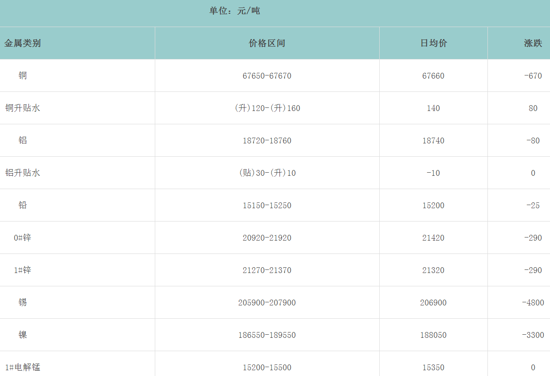This screenshot has height=376, width=550.
Task: Click tin price range 205900-207900
Action: (x=267, y=303)
